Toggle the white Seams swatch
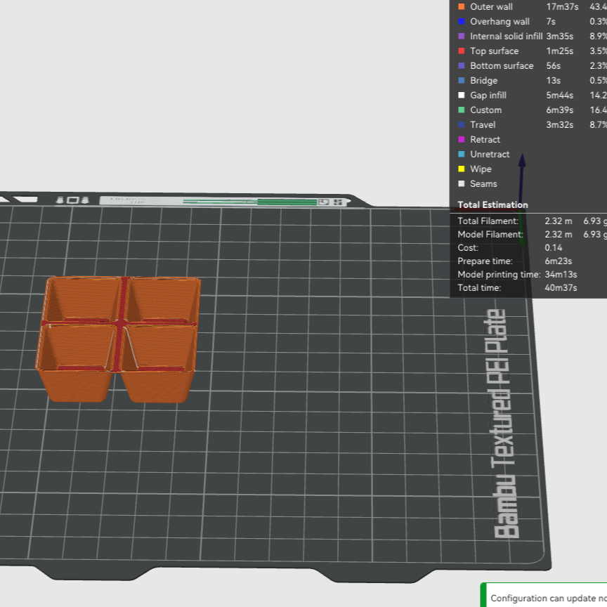607x607 pixels. click(x=461, y=183)
